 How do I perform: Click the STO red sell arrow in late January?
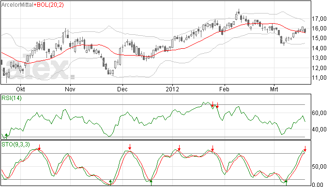pos(213,148)
